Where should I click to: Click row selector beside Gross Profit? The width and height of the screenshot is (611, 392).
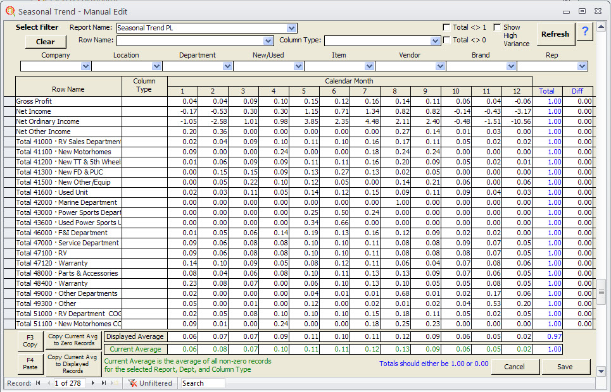(x=9, y=101)
